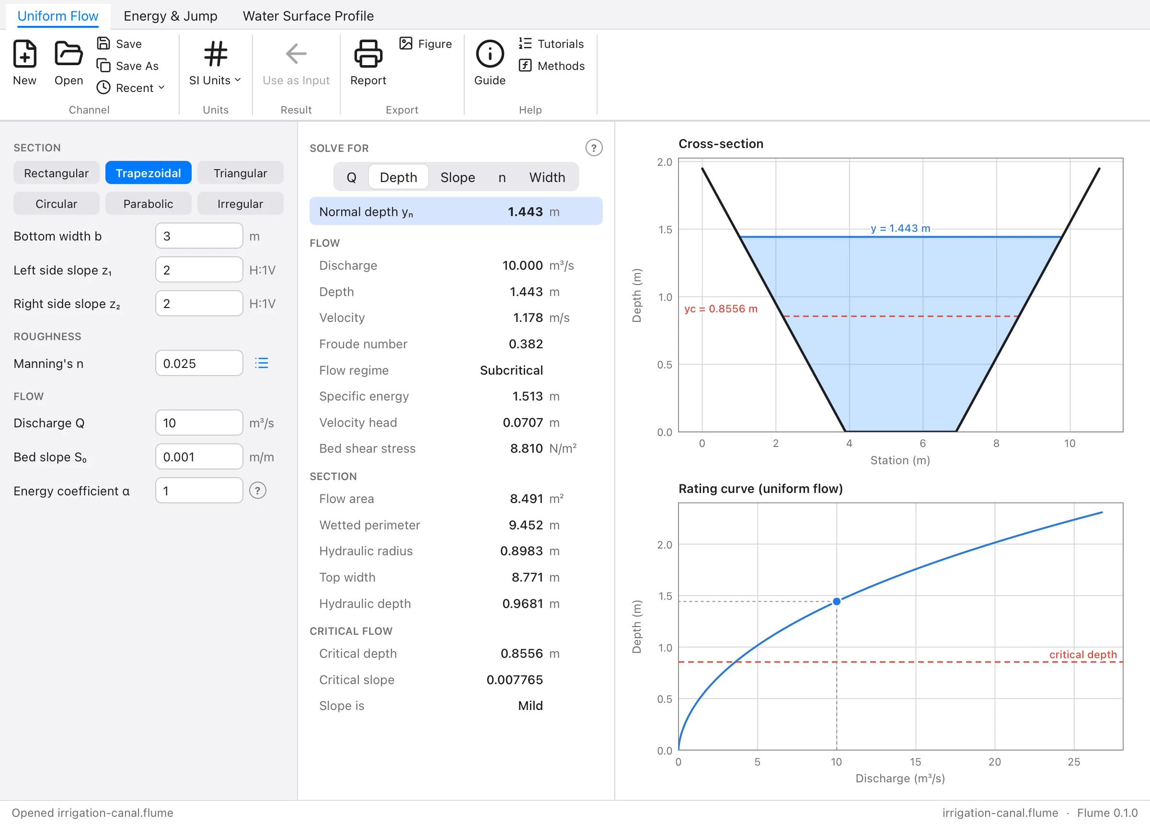Click the Bottom width b input field
Viewport: 1150px width, 824px height.
[x=199, y=236]
